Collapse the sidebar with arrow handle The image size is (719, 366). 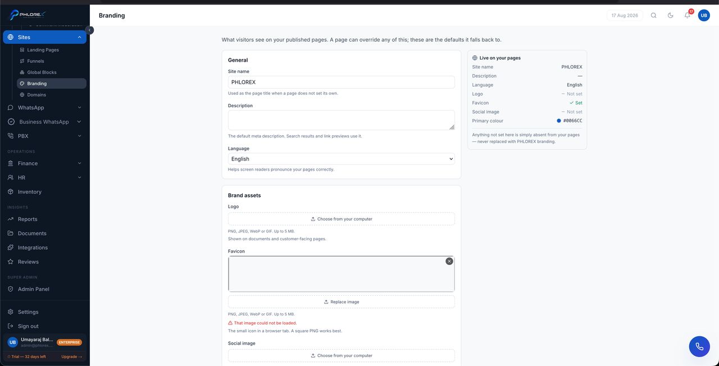click(90, 30)
